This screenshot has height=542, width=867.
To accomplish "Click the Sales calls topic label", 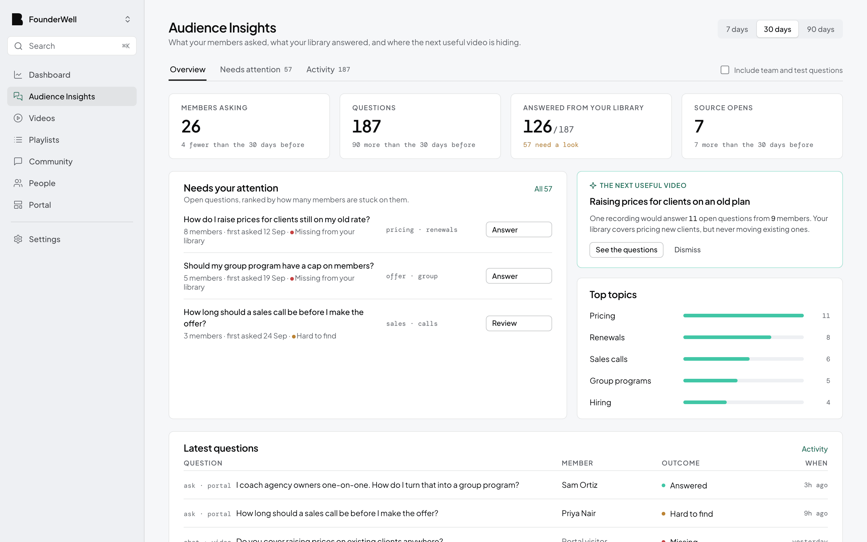I will pyautogui.click(x=608, y=359).
